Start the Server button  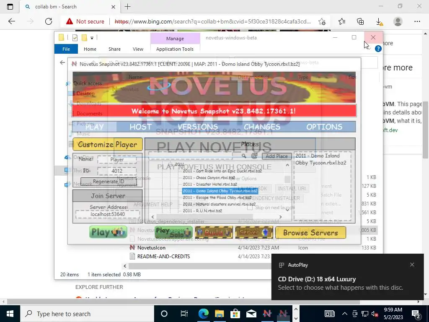254,232
